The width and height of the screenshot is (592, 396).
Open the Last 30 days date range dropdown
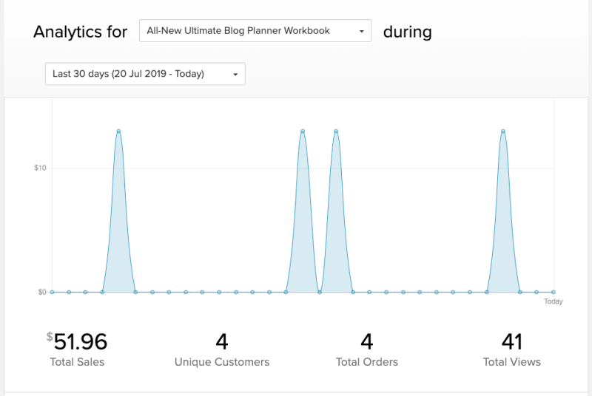point(145,73)
